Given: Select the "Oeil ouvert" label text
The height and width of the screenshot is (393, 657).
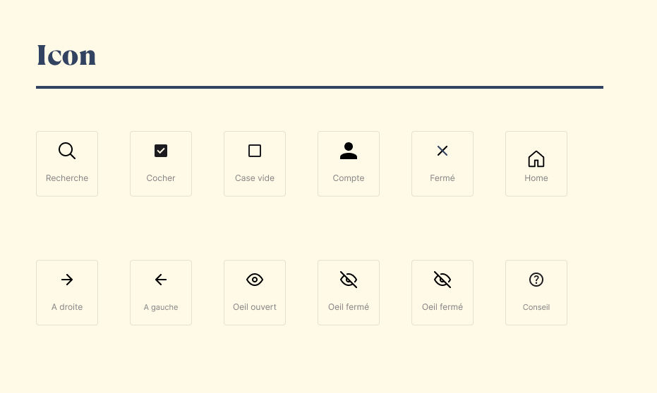Looking at the screenshot, I should (255, 307).
